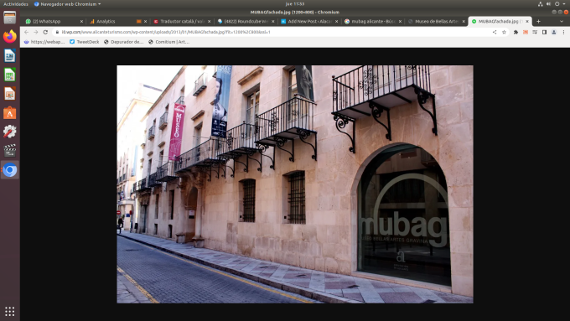Close the Roundcube Webmail tab
Screen dimensions: 570x321
click(272, 22)
